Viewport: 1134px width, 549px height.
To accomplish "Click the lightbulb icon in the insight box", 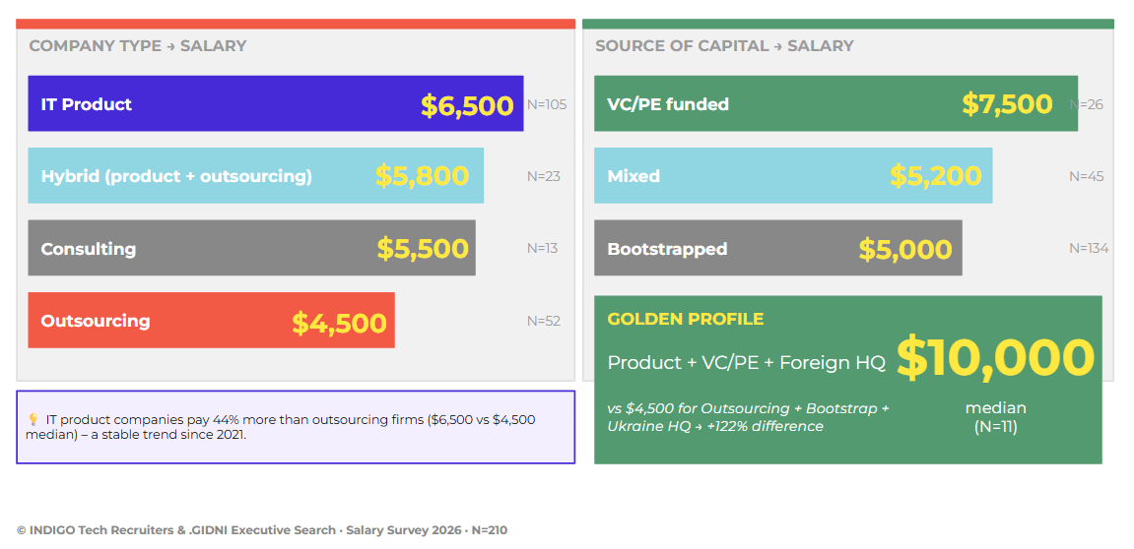I will click(33, 420).
